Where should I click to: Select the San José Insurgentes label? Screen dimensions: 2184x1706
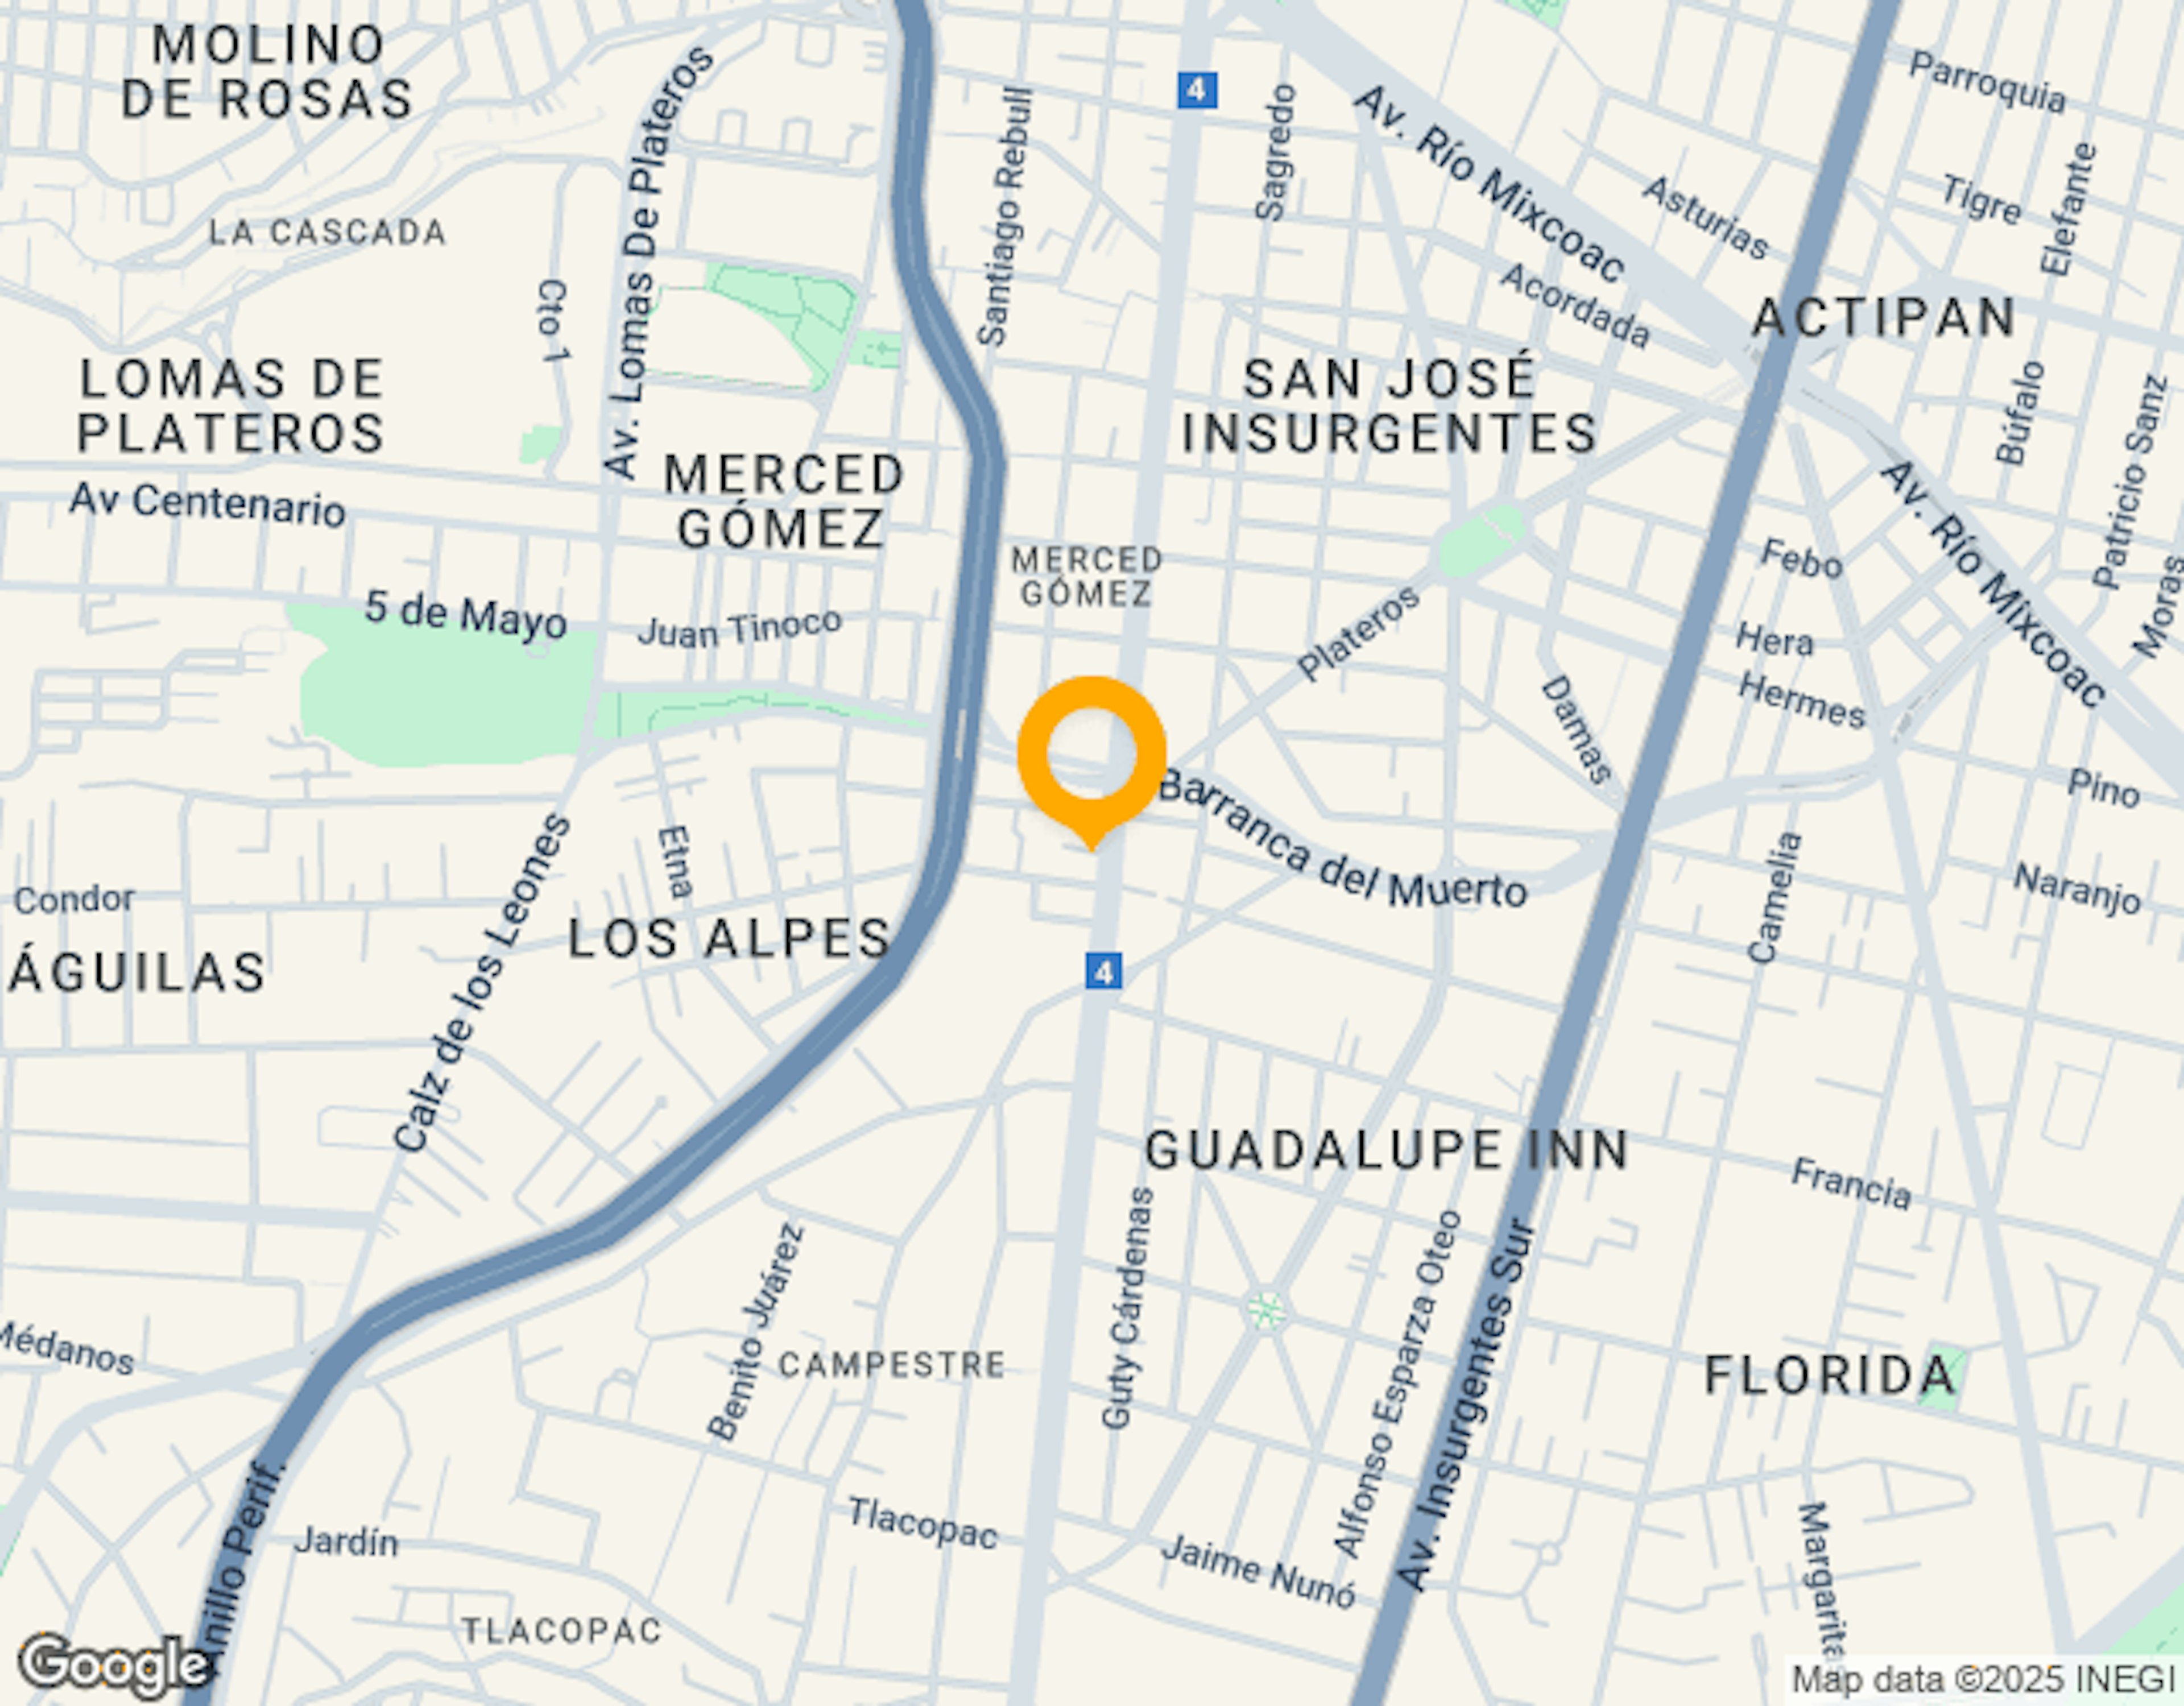(x=1389, y=406)
